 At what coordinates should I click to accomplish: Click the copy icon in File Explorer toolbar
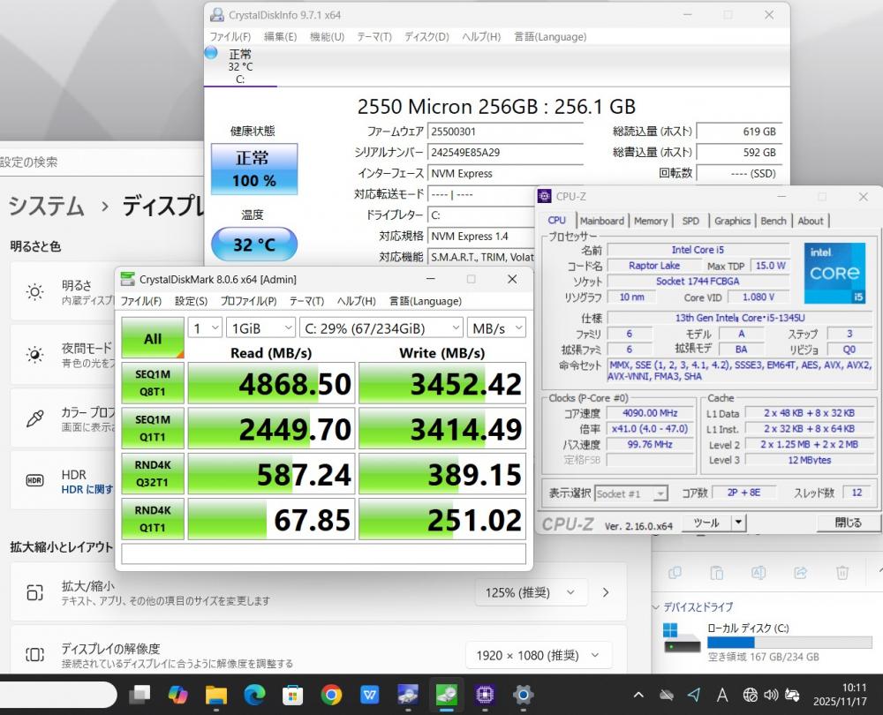click(x=675, y=573)
